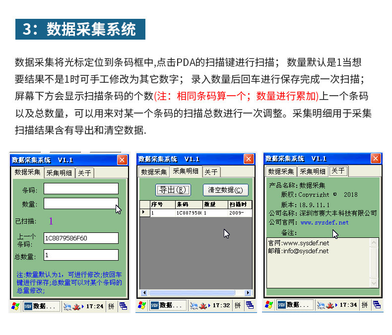Click purple scanned count 1 beside 已扫描

click(x=51, y=221)
